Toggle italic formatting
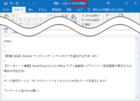 25,20
